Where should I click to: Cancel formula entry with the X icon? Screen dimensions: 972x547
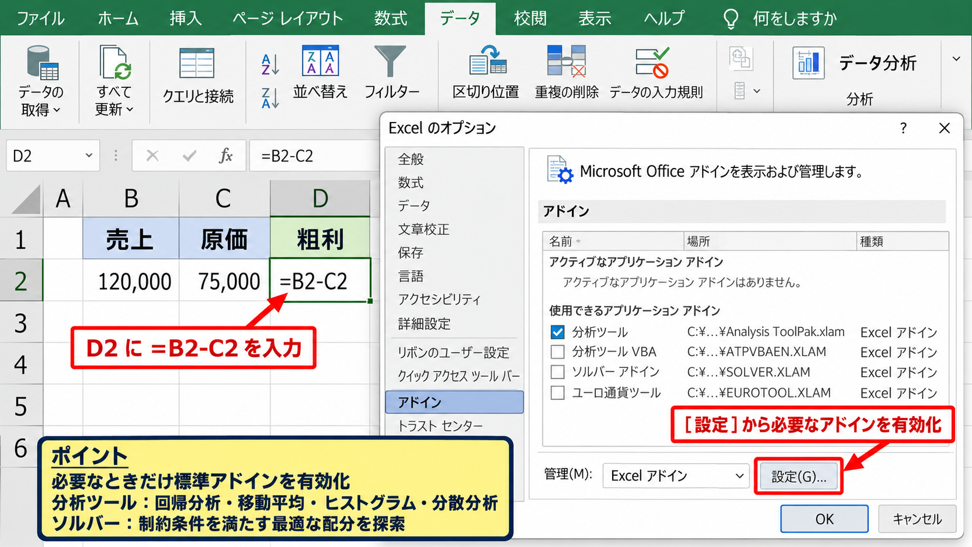pos(152,156)
